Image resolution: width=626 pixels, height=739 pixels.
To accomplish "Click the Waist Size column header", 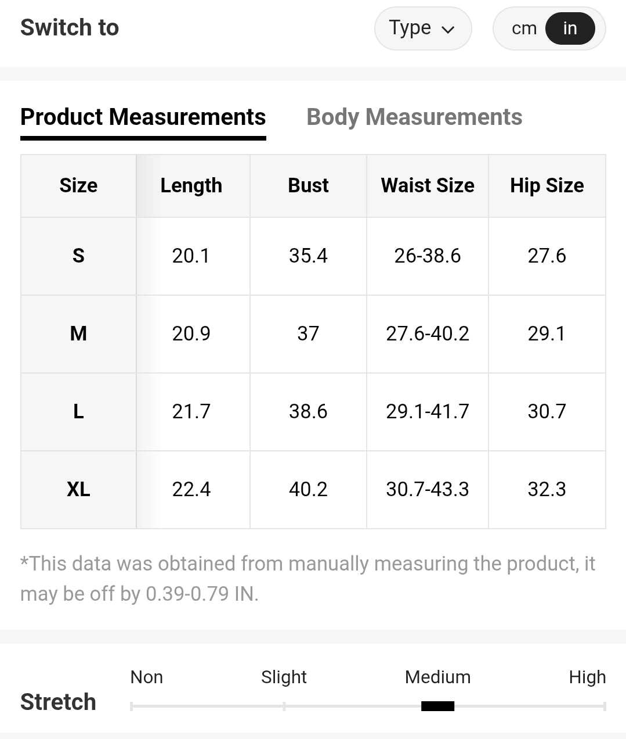I will click(x=428, y=185).
